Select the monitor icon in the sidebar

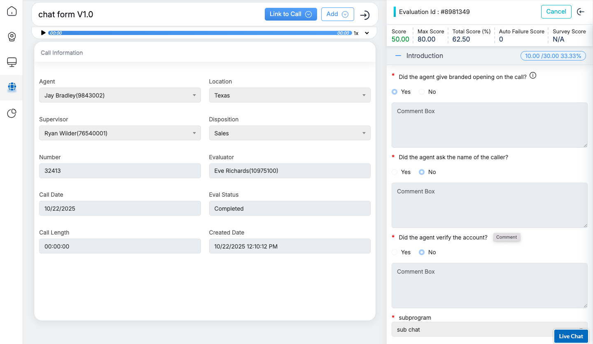tap(12, 62)
